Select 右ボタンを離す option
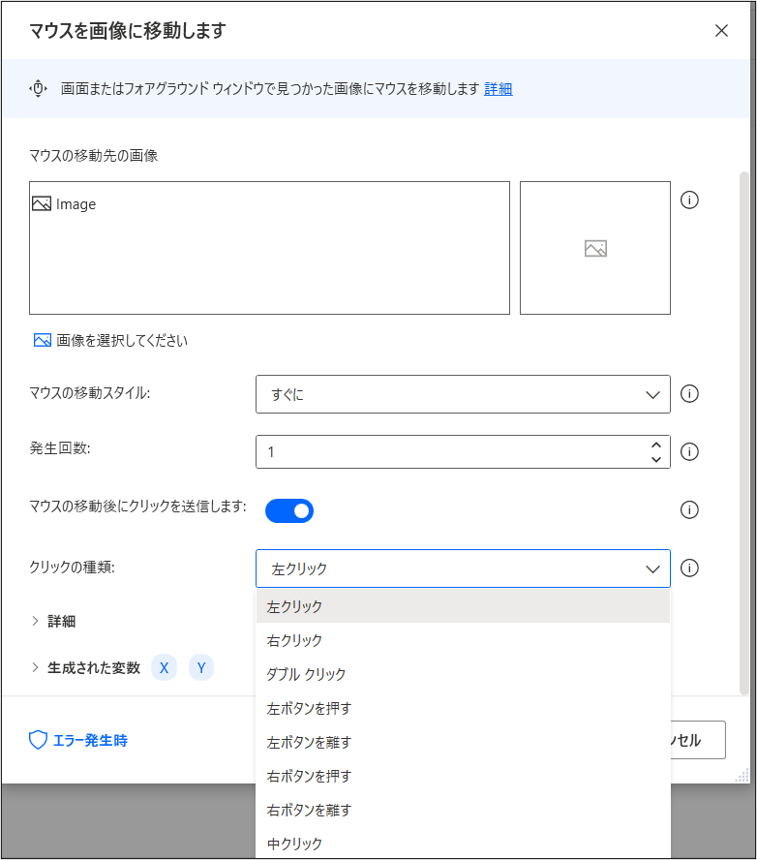The height and width of the screenshot is (860, 757). (463, 810)
